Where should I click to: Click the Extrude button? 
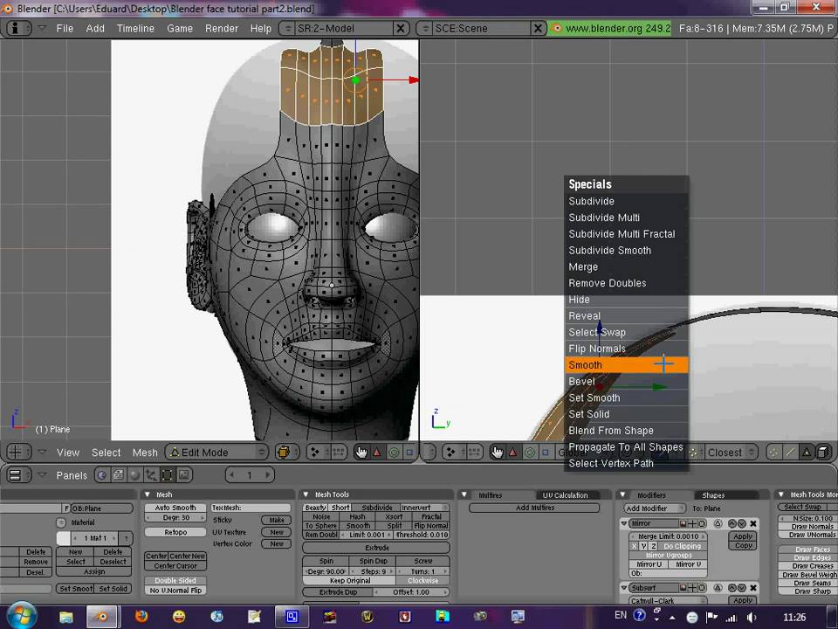coord(376,548)
